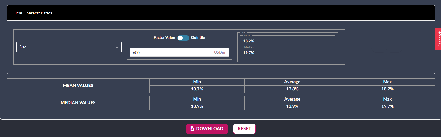Select the MEDIAN VALUES row label
The image size is (441, 137).
point(78,103)
